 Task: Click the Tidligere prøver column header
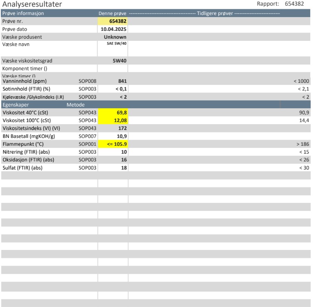[215, 13]
